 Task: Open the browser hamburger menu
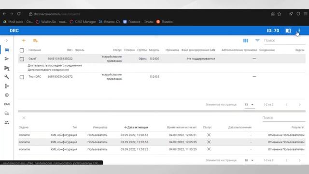click(x=306, y=14)
